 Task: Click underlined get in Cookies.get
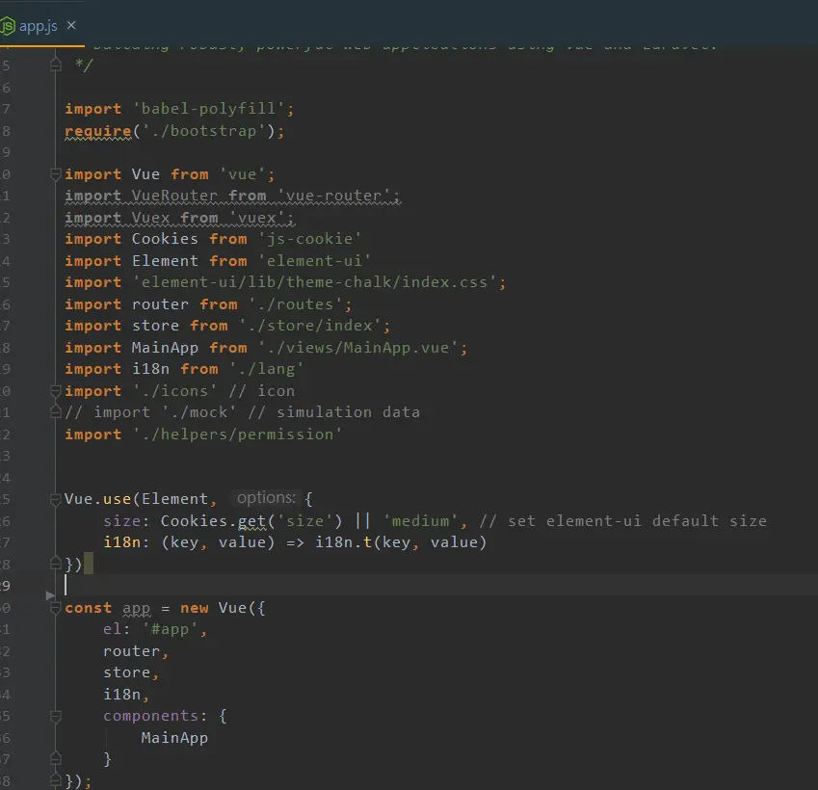252,521
